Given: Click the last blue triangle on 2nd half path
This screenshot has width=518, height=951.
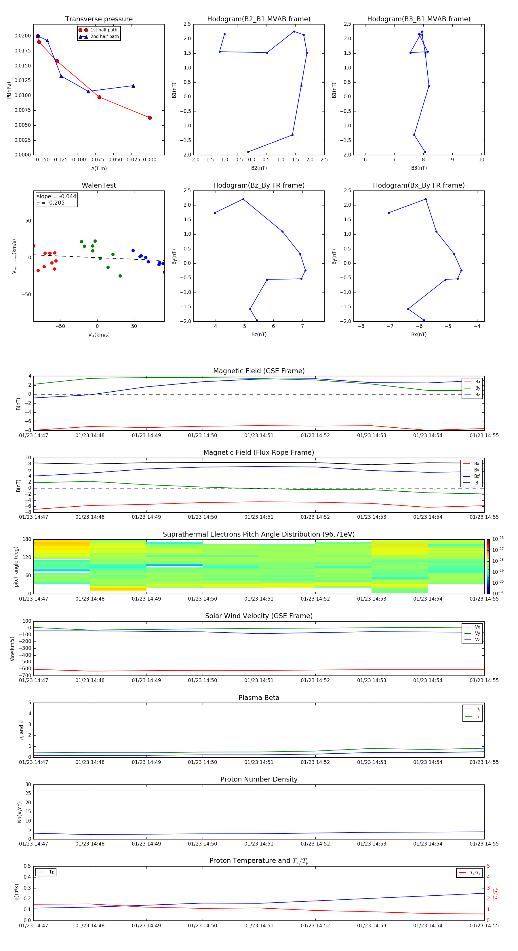Looking at the screenshot, I should coord(134,86).
